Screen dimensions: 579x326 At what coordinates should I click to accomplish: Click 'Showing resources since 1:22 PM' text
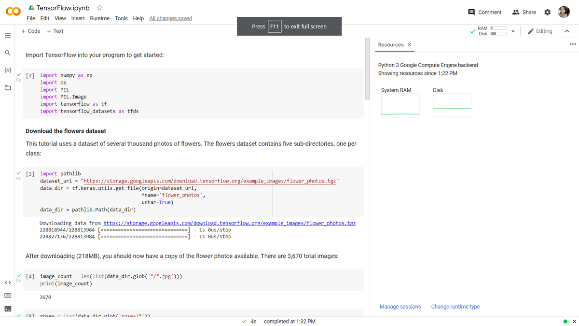point(418,73)
